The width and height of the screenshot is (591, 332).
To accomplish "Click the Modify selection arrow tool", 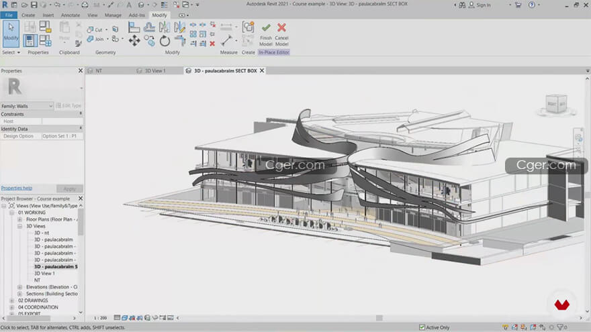I will [x=11, y=33].
